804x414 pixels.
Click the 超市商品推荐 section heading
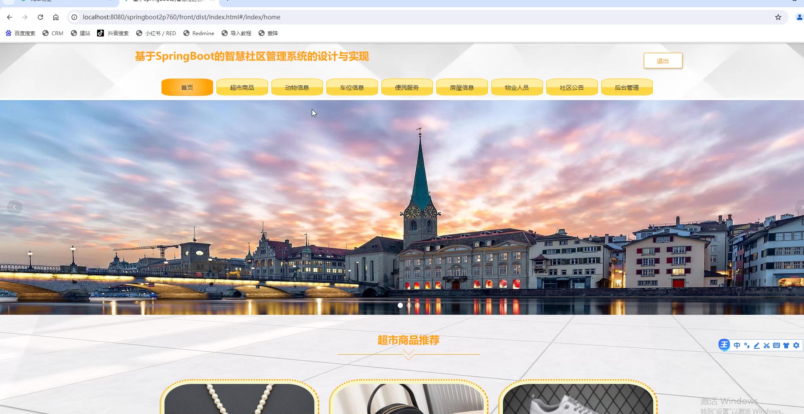pyautogui.click(x=408, y=340)
